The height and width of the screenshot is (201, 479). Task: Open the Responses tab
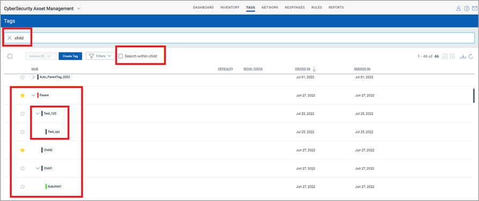tap(294, 8)
